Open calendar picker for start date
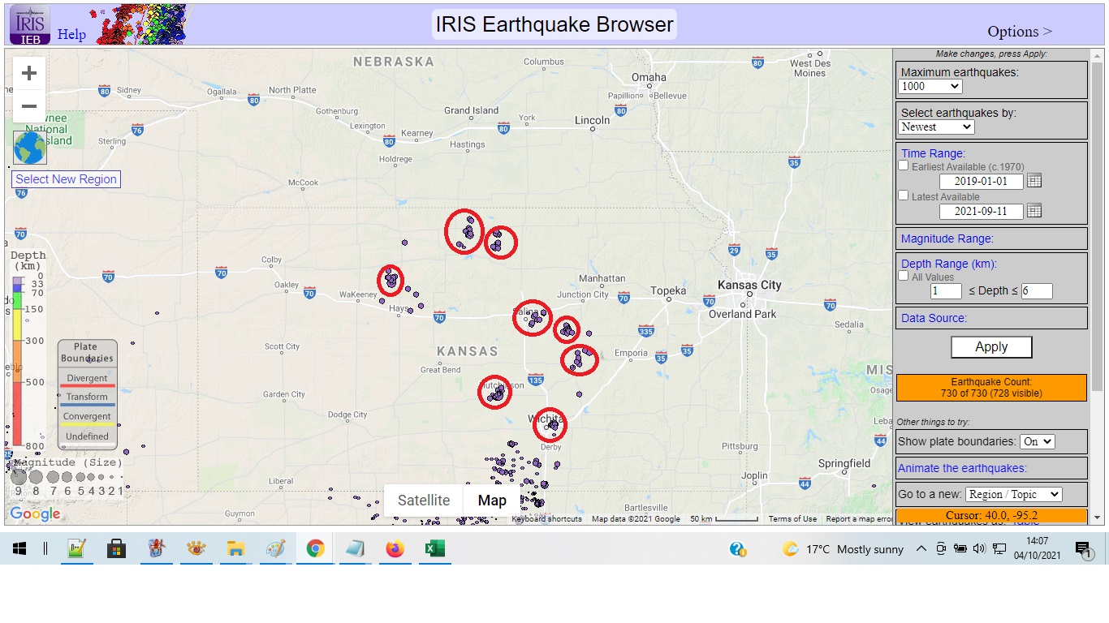The width and height of the screenshot is (1109, 623). pos(1034,181)
